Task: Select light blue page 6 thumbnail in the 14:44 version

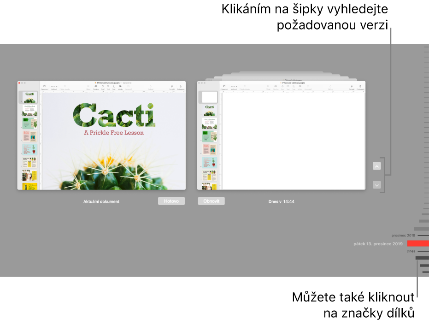Action: tap(210, 162)
